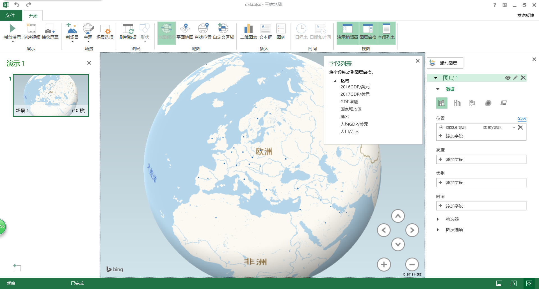Toggle 演示编辑器 tour editor pane
Image resolution: width=539 pixels, height=289 pixels.
click(x=347, y=33)
